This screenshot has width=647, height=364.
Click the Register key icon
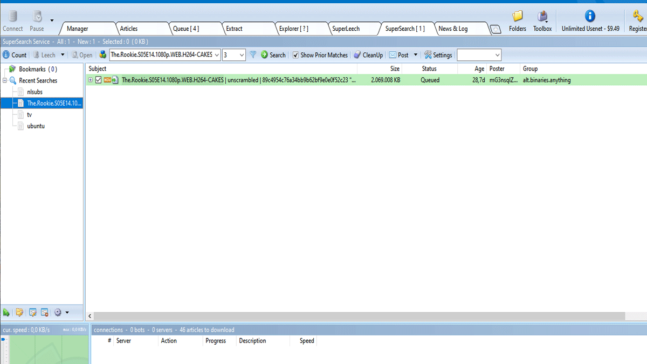click(x=638, y=17)
